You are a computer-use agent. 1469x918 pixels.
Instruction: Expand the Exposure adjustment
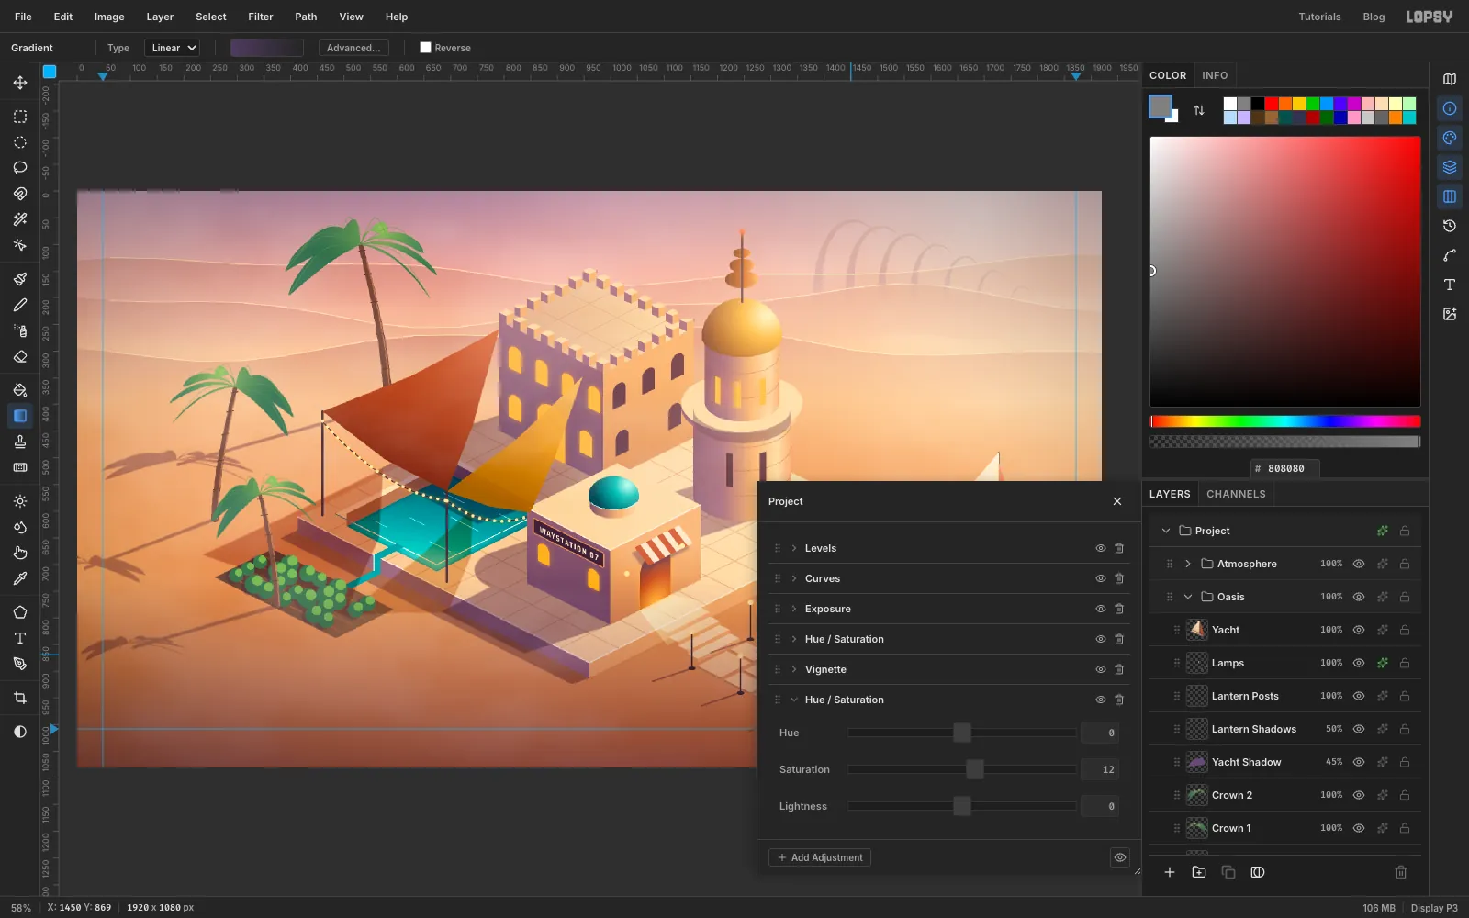794,609
